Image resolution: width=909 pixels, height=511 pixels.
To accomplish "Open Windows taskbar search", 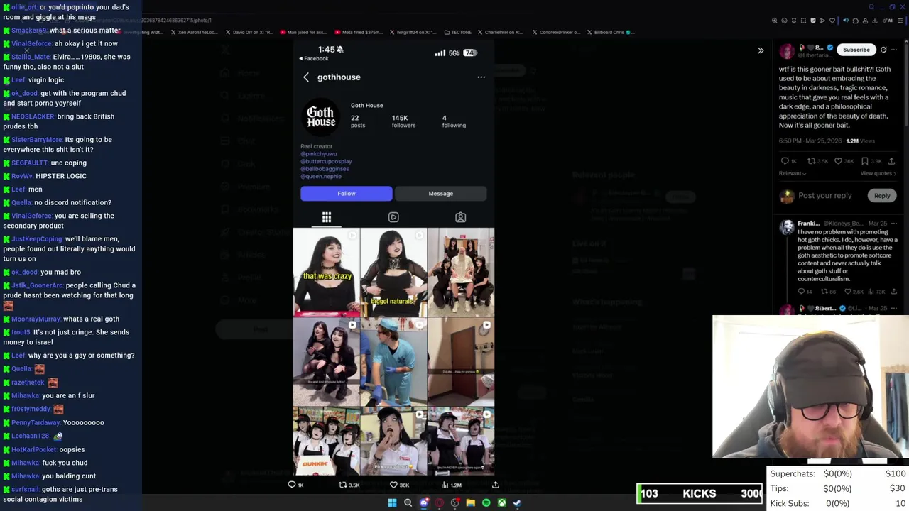I will tap(408, 503).
